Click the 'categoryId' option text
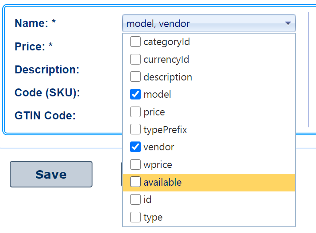The image size is (316, 233). pyautogui.click(x=166, y=42)
